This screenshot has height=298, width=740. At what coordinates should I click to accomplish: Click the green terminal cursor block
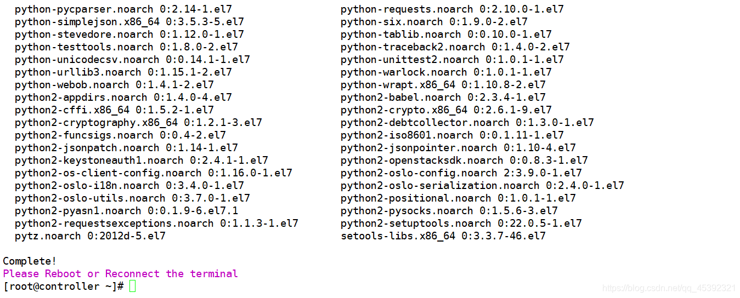[132, 286]
